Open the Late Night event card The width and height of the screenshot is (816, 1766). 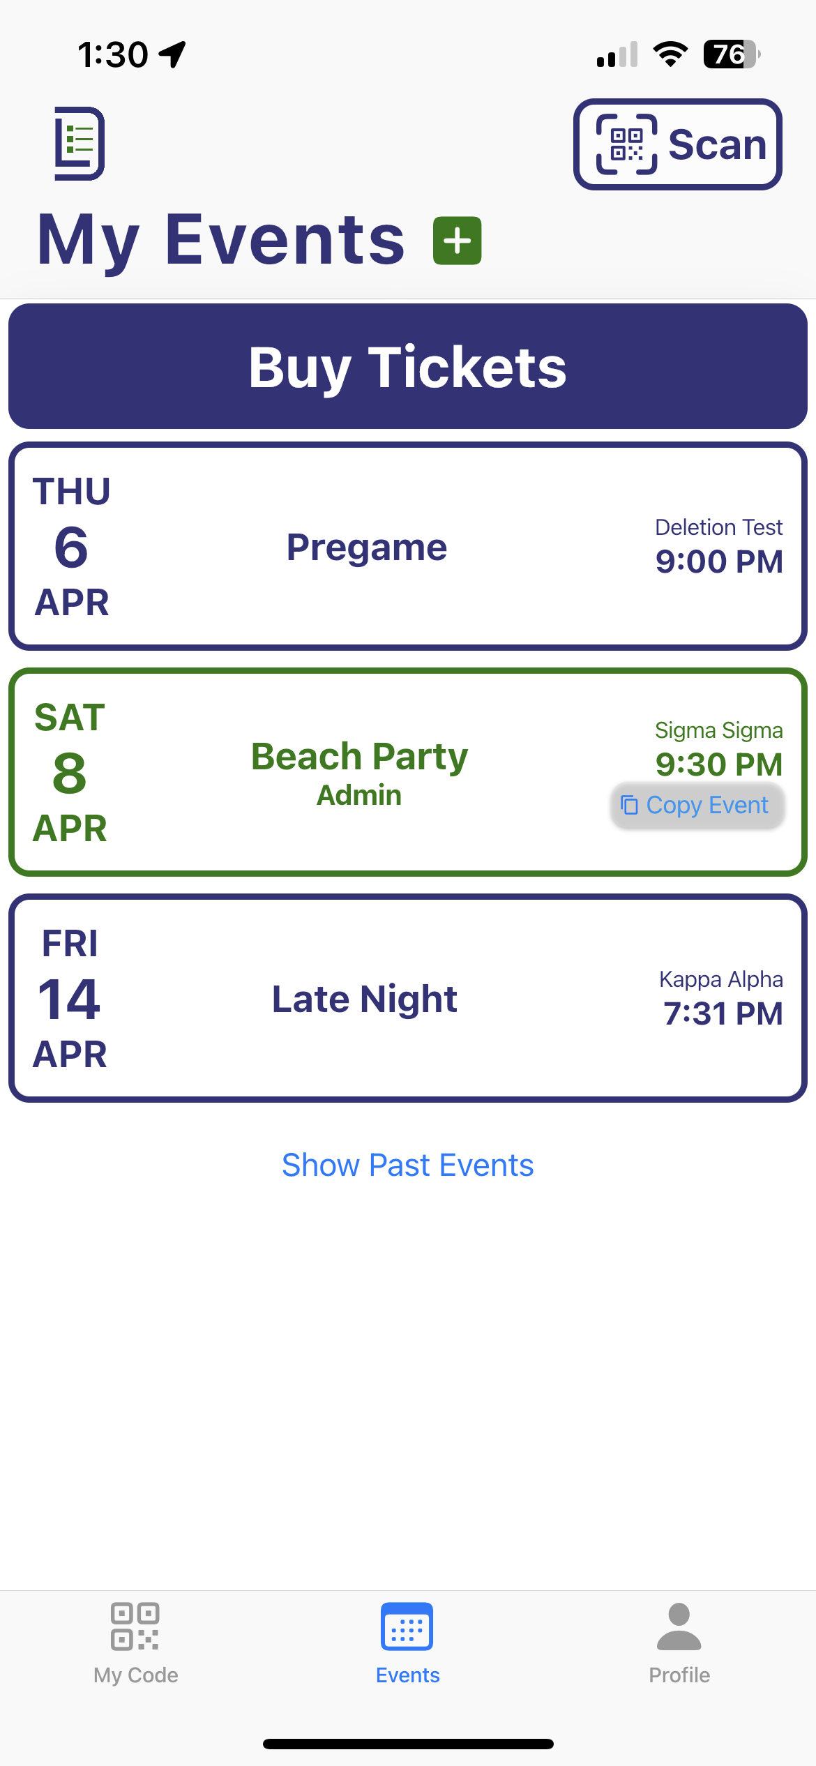pos(408,998)
